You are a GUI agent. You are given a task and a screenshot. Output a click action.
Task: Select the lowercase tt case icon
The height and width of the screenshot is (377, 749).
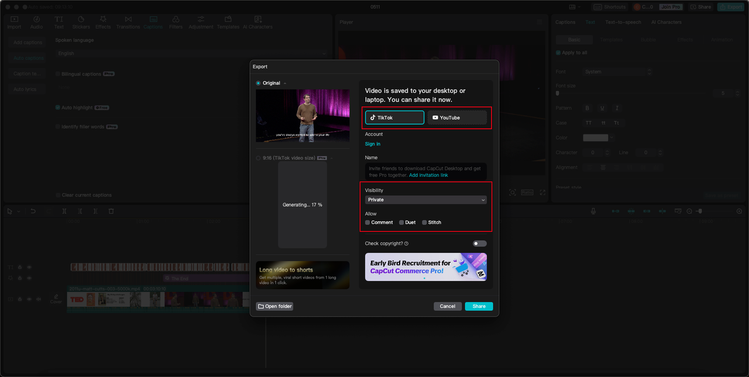tap(603, 123)
